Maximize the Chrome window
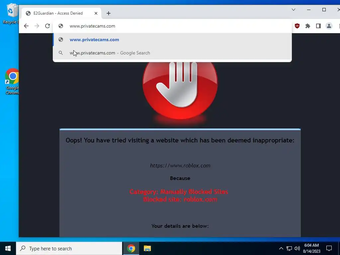340x255 pixels. point(324,10)
